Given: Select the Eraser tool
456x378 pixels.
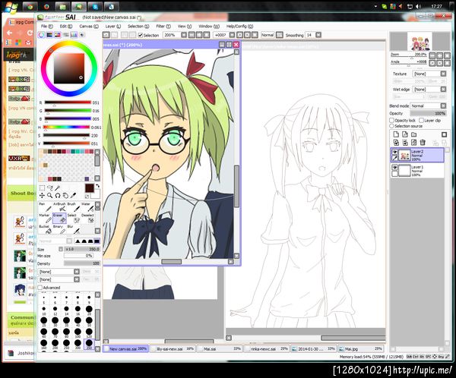Looking at the screenshot, I should (59, 219).
